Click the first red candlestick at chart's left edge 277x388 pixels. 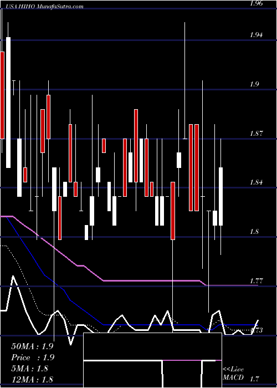2,95
